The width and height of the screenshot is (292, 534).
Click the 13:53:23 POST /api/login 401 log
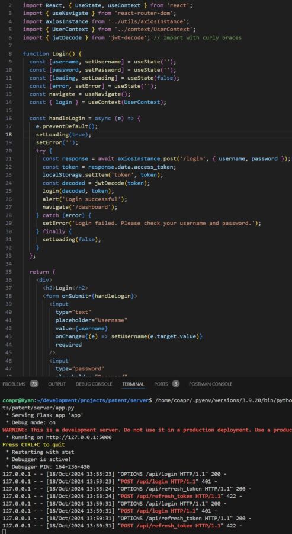[110, 481]
